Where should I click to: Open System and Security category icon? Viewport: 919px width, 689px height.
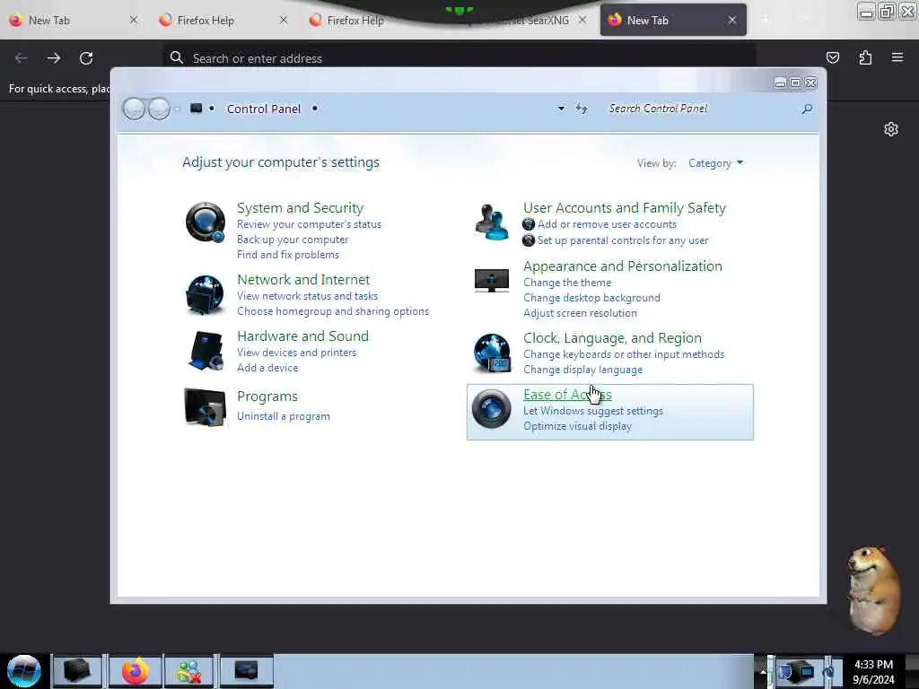[206, 222]
